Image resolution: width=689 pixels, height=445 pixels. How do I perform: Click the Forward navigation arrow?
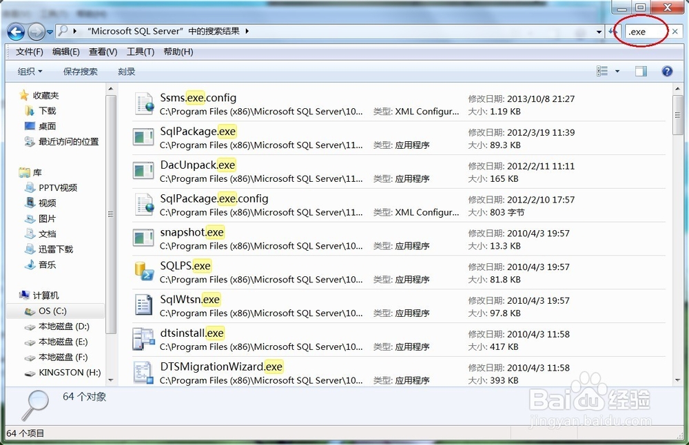point(36,32)
